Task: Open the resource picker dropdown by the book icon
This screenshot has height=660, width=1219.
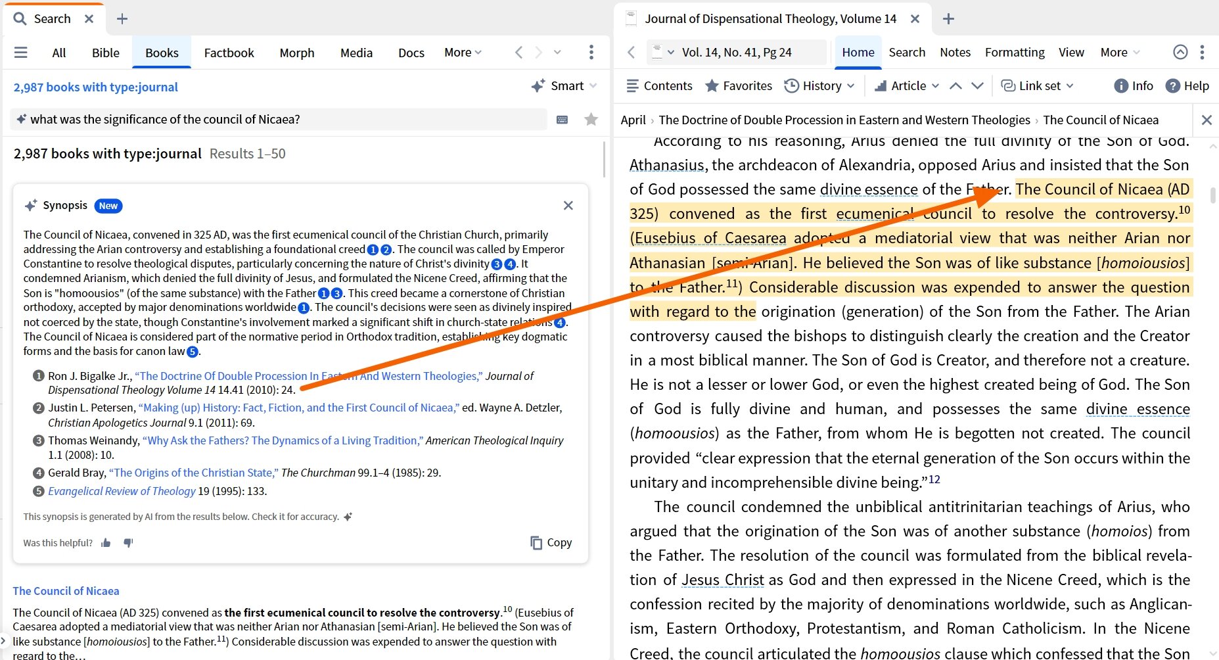Action: [662, 52]
